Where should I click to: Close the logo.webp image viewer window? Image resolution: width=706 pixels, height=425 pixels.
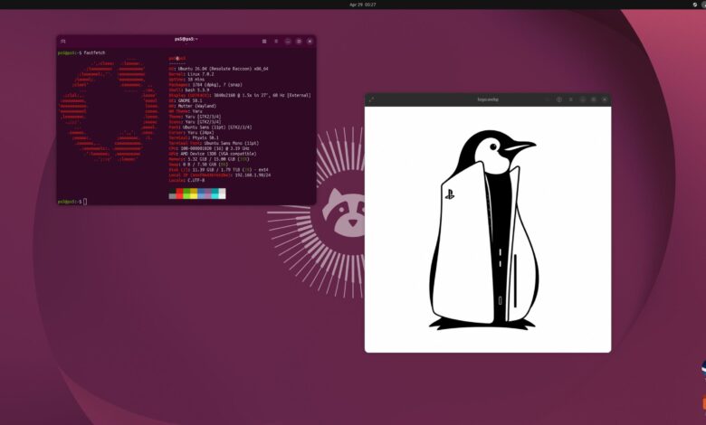(x=605, y=99)
